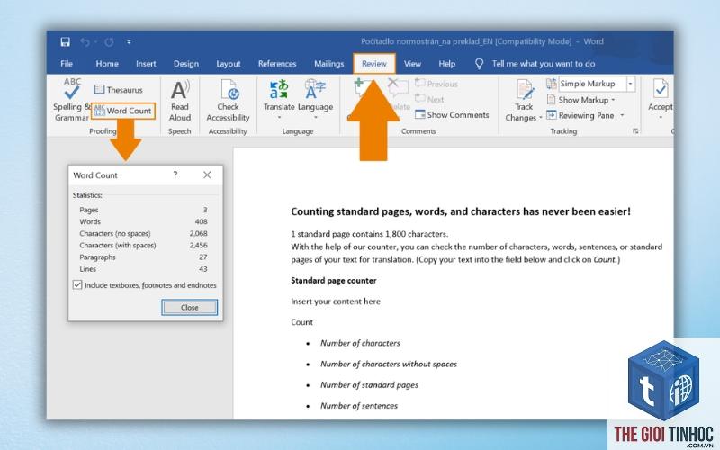Click the Pages statistic row
The height and width of the screenshot is (450, 720).
143,210
